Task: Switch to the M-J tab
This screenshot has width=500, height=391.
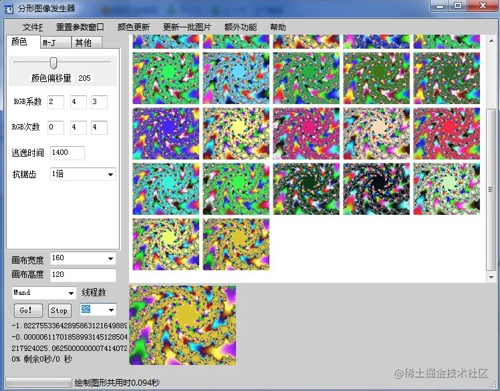Action: pos(55,43)
